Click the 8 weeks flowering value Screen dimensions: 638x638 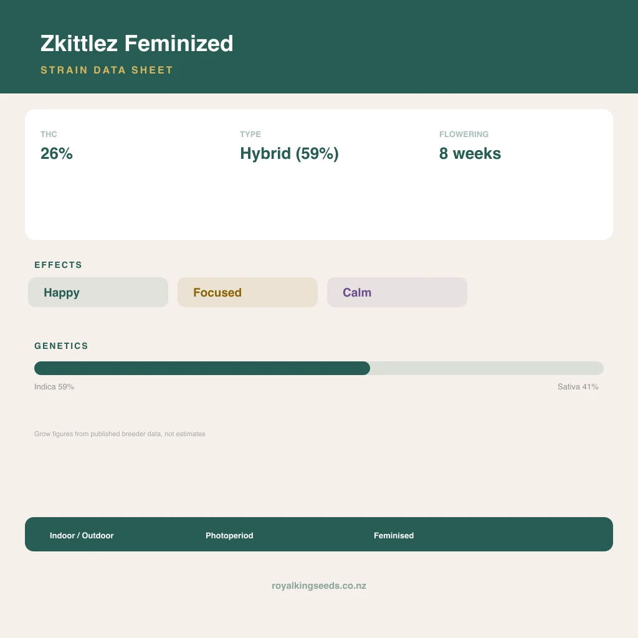pos(470,153)
